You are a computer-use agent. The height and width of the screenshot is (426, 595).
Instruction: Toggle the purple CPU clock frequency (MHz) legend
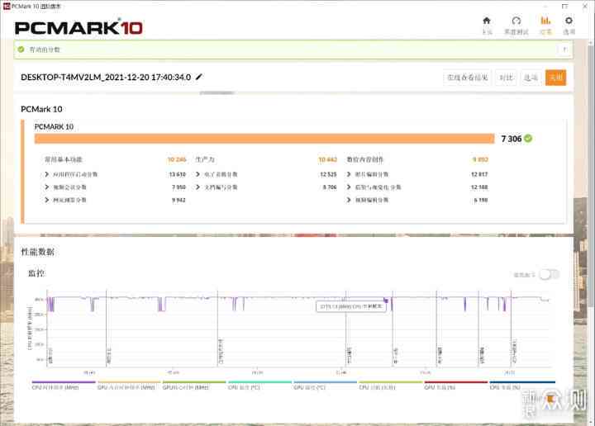click(64, 386)
